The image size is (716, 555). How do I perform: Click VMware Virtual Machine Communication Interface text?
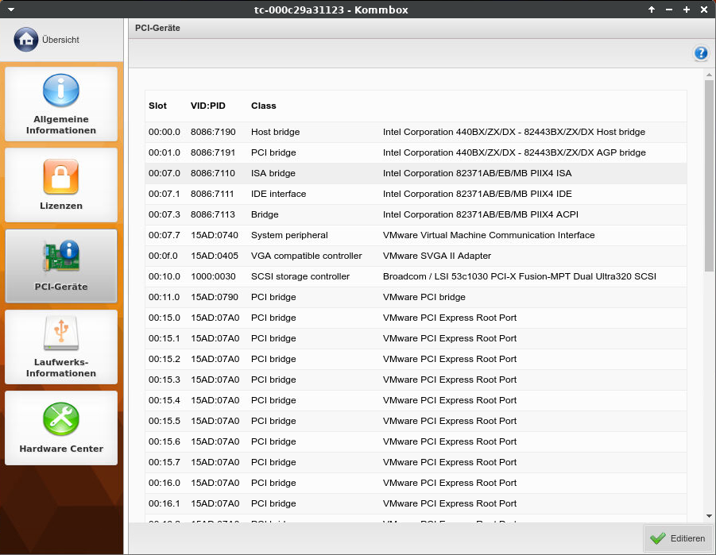489,235
